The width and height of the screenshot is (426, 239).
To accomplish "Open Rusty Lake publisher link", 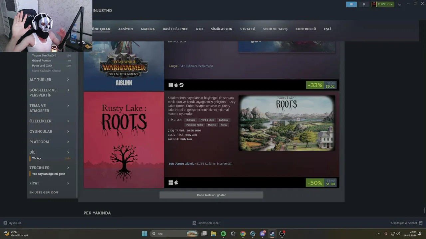I will click(x=186, y=139).
